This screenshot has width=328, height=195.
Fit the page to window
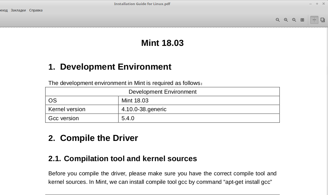(302, 20)
